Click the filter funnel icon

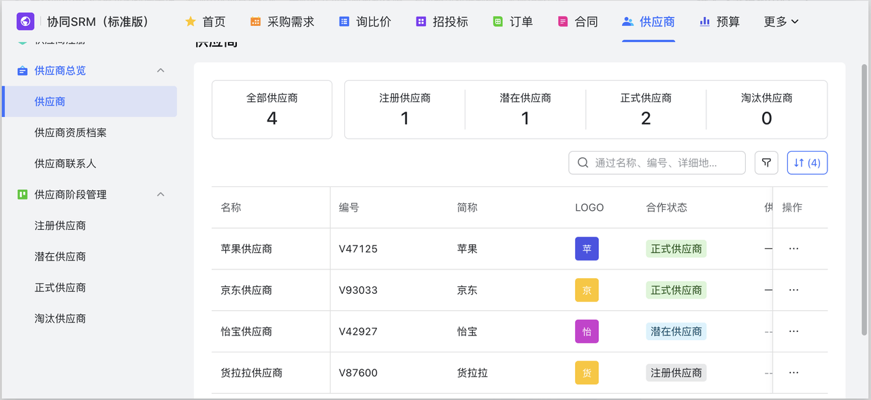tap(766, 163)
